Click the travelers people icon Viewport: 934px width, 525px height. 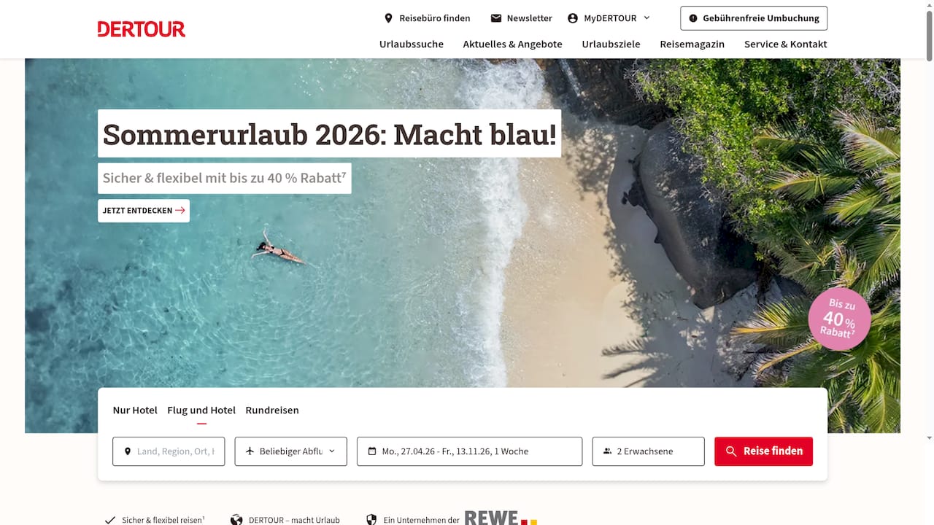(x=607, y=451)
